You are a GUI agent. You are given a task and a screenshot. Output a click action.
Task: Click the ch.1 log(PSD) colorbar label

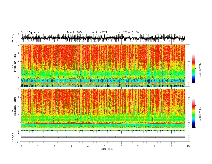click(x=200, y=70)
